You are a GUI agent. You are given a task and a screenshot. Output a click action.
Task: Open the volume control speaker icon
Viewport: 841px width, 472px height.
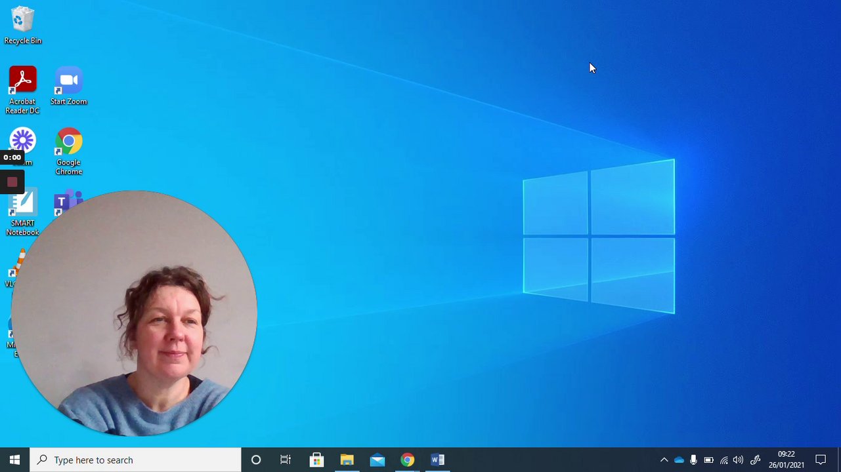pos(738,460)
